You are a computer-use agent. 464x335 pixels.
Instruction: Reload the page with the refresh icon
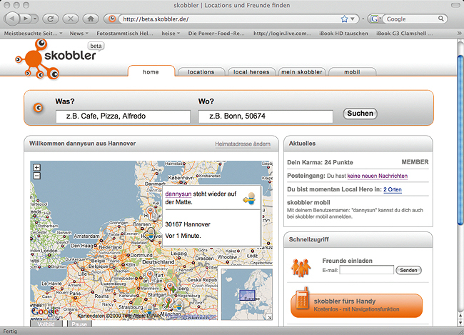coord(51,19)
